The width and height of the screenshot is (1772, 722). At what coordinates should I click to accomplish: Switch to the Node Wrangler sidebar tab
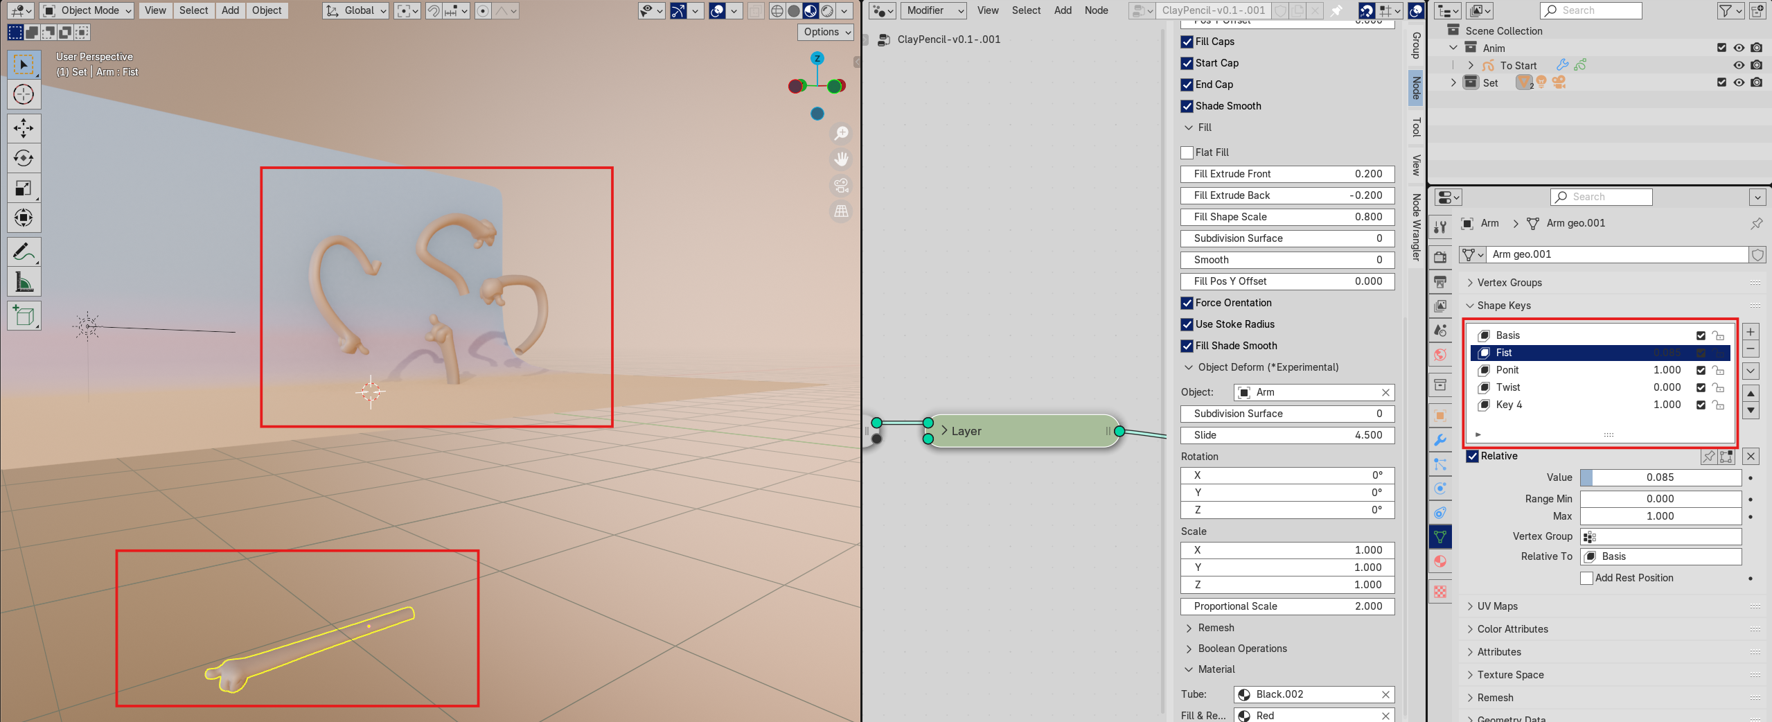(1416, 227)
